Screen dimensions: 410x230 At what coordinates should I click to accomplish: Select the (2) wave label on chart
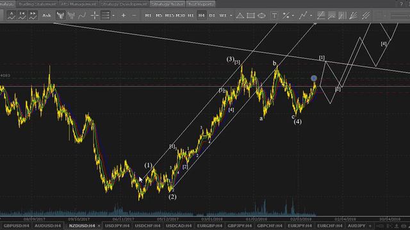tap(172, 197)
